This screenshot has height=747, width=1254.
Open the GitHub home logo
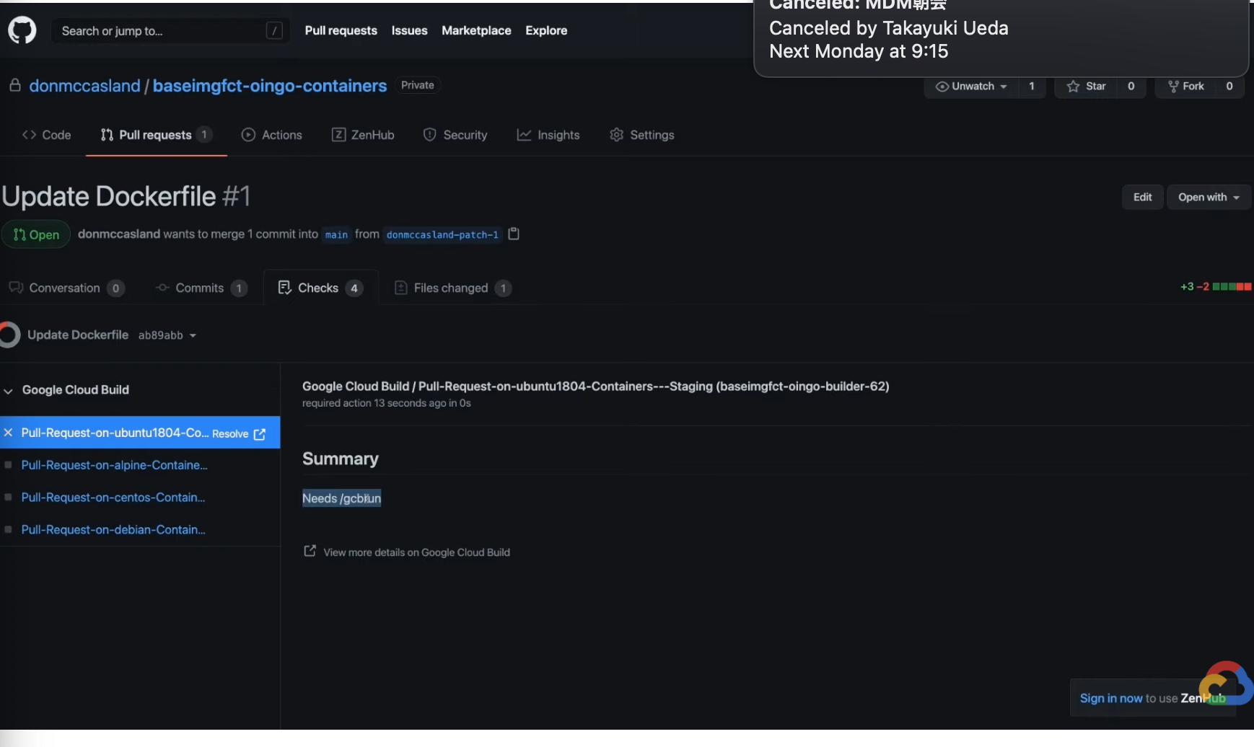(x=22, y=30)
